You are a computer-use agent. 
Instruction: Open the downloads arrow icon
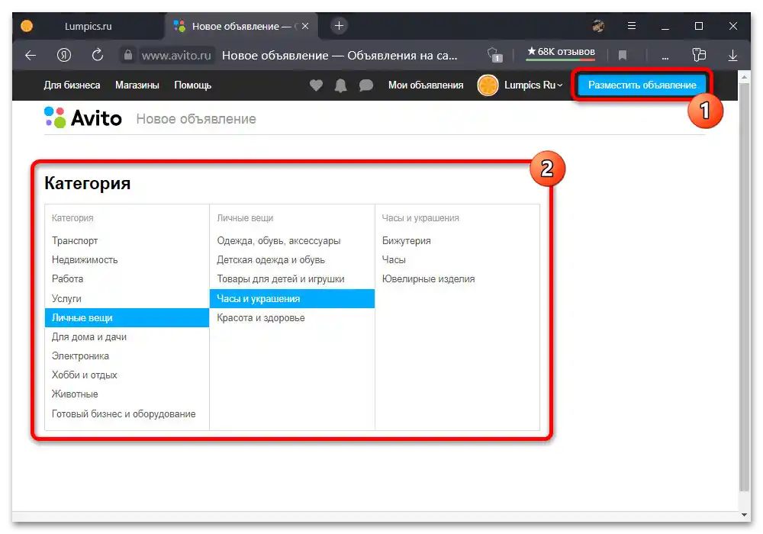coord(732,56)
